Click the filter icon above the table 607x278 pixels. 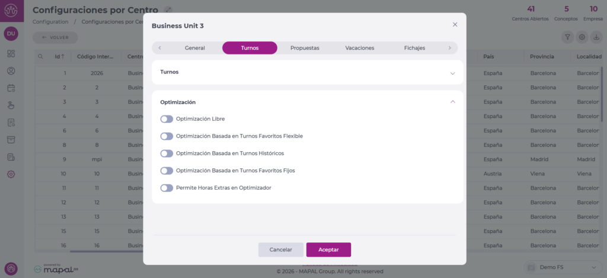coord(567,37)
